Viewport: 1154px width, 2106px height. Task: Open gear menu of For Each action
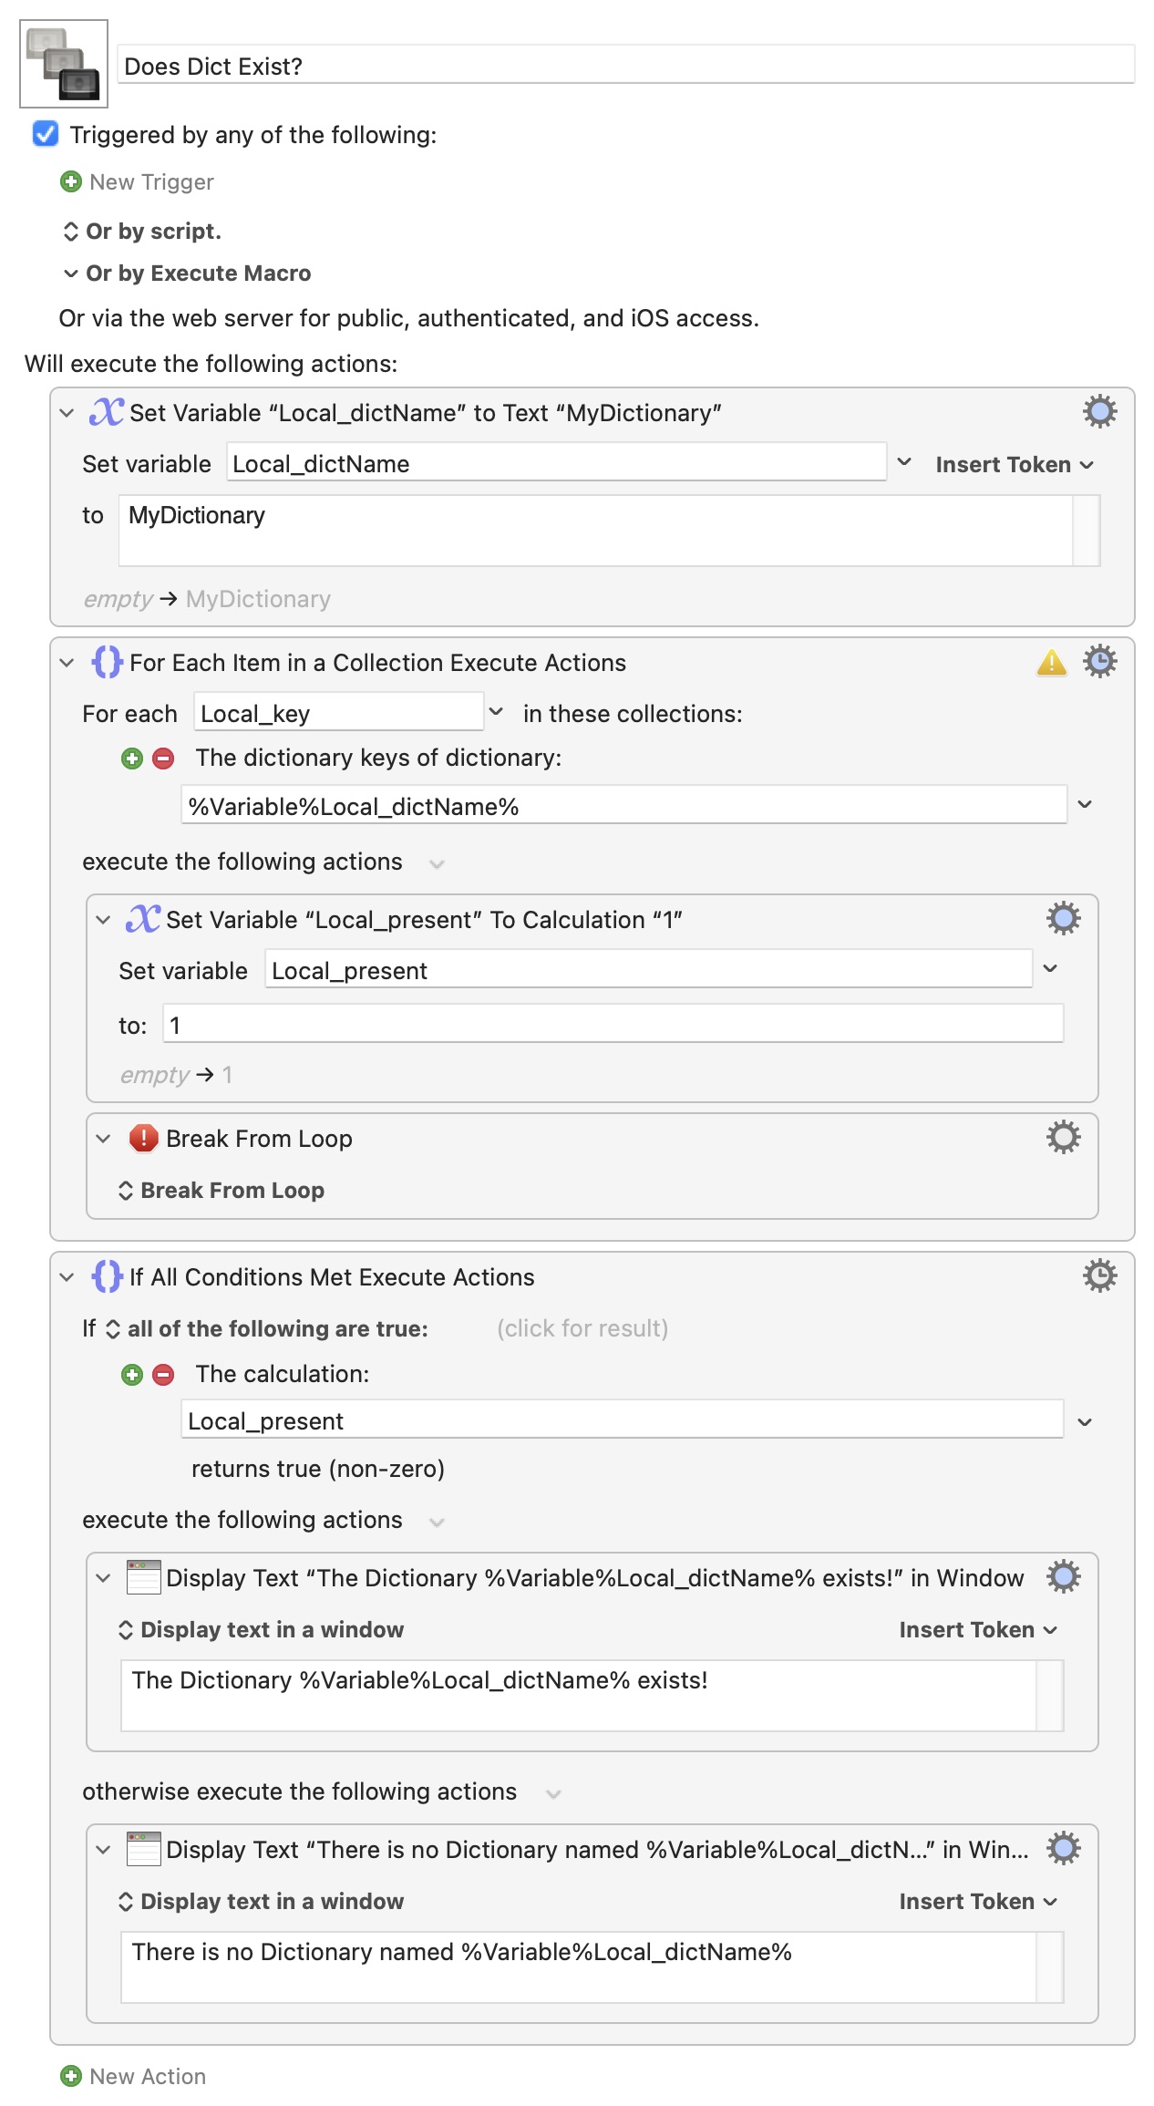click(x=1099, y=662)
